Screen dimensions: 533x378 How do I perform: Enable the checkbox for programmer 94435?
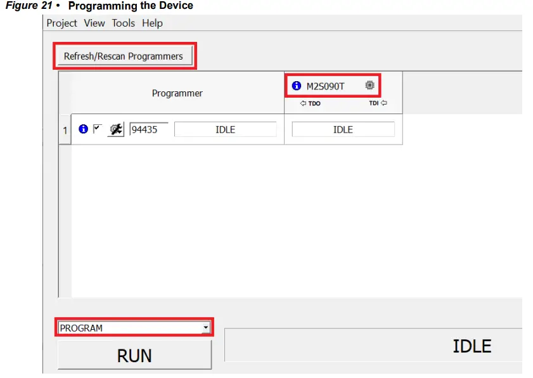(96, 128)
